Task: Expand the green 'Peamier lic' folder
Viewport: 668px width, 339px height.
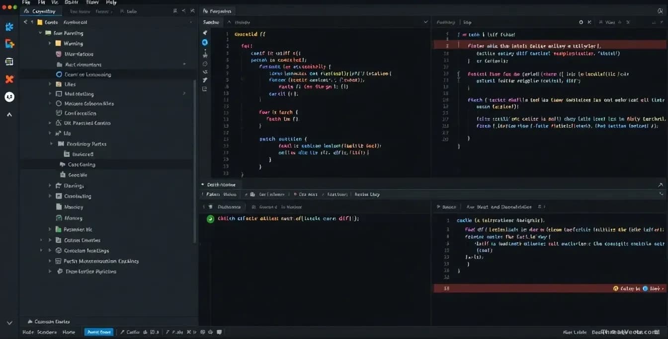Action: pos(50,229)
